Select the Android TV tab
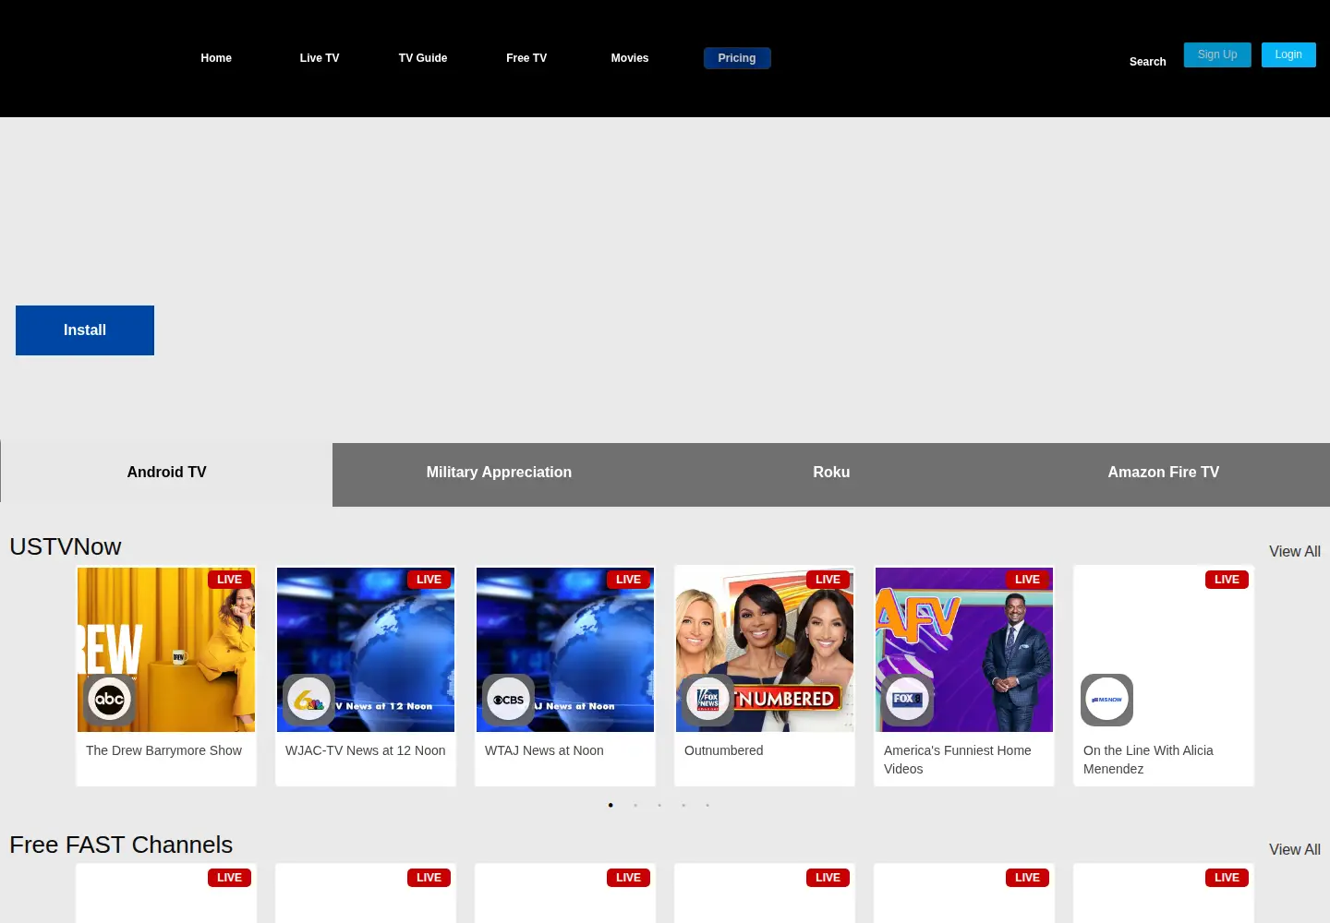 (166, 473)
